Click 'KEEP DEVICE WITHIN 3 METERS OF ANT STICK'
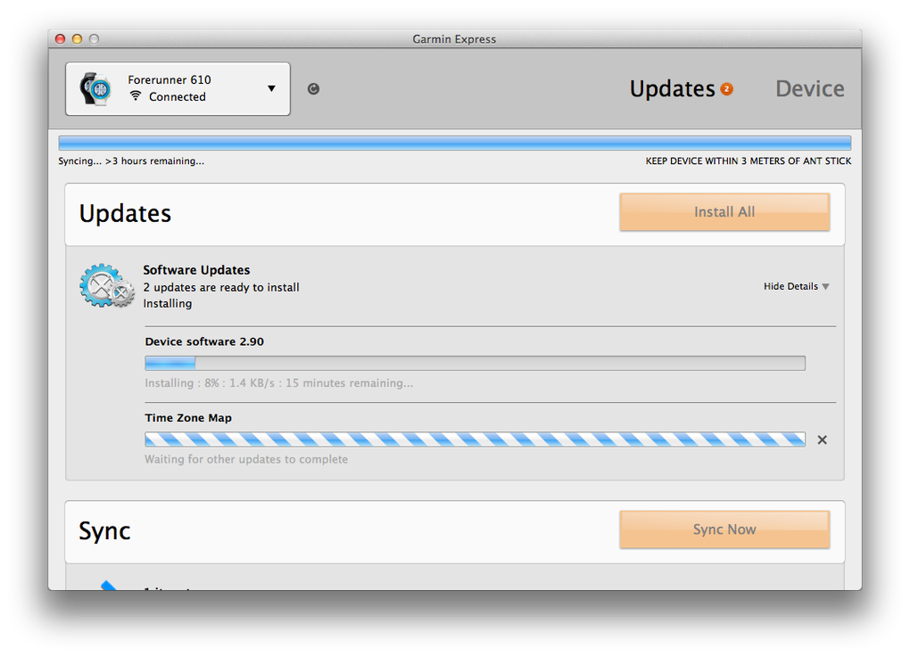The height and width of the screenshot is (657, 910). tap(749, 161)
